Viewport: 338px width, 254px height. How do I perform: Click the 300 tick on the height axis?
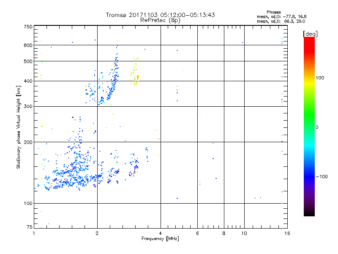click(x=28, y=106)
